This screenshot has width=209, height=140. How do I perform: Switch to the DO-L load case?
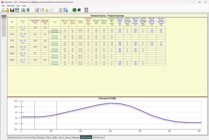coord(4,27)
